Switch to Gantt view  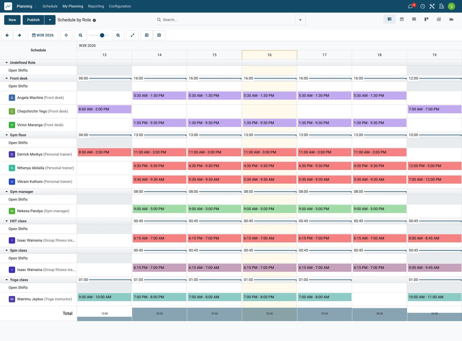click(390, 19)
